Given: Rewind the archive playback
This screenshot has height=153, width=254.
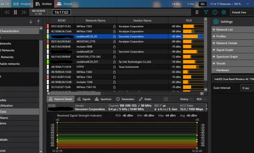Looking at the screenshot, I should [7, 12].
